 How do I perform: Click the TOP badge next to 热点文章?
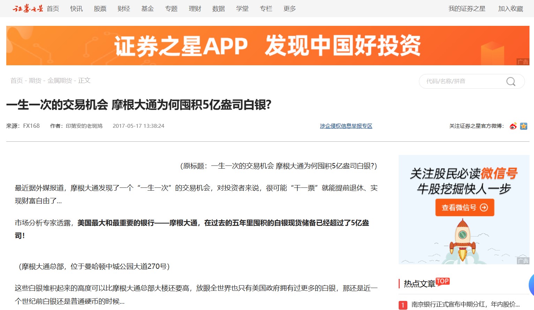point(442,281)
